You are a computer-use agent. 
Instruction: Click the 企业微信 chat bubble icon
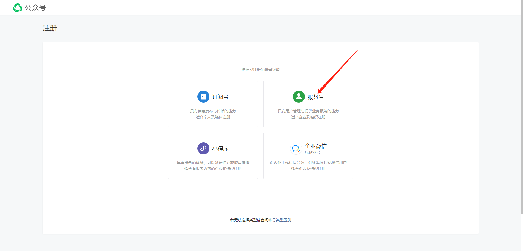click(296, 149)
